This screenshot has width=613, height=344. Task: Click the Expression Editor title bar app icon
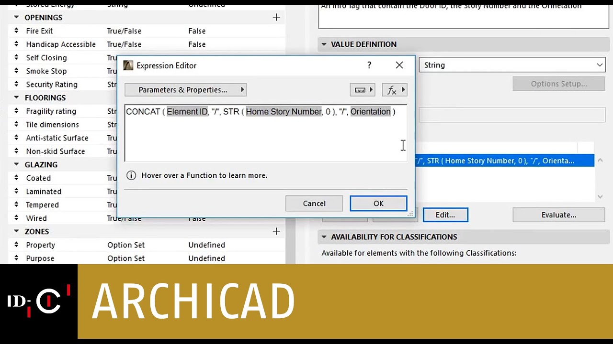tap(128, 65)
